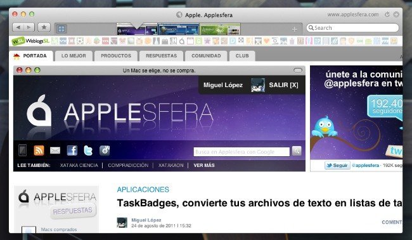Open the XATAKA CIENCIA link
Image resolution: width=412 pixels, height=240 pixels.
79,165
